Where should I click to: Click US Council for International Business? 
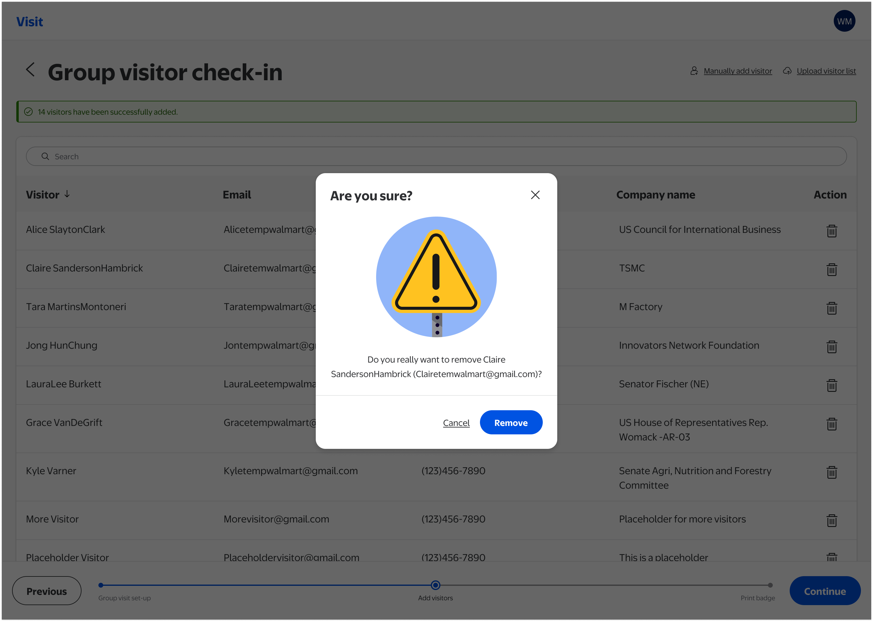699,230
